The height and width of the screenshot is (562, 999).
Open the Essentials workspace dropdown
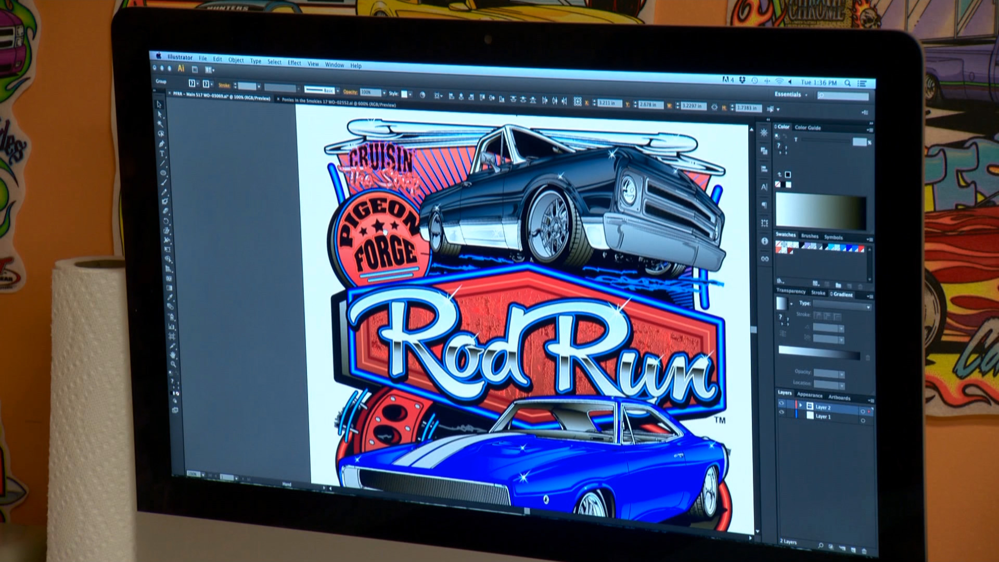791,95
